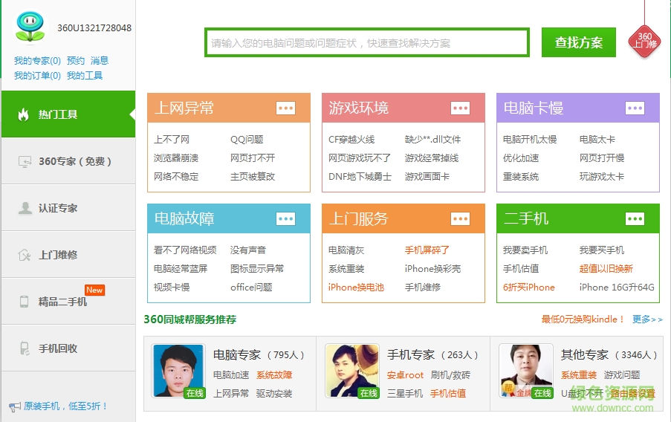The image size is (671, 422).
Task: Click 游戏问题 tag under 其他专家
Action: (x=622, y=375)
